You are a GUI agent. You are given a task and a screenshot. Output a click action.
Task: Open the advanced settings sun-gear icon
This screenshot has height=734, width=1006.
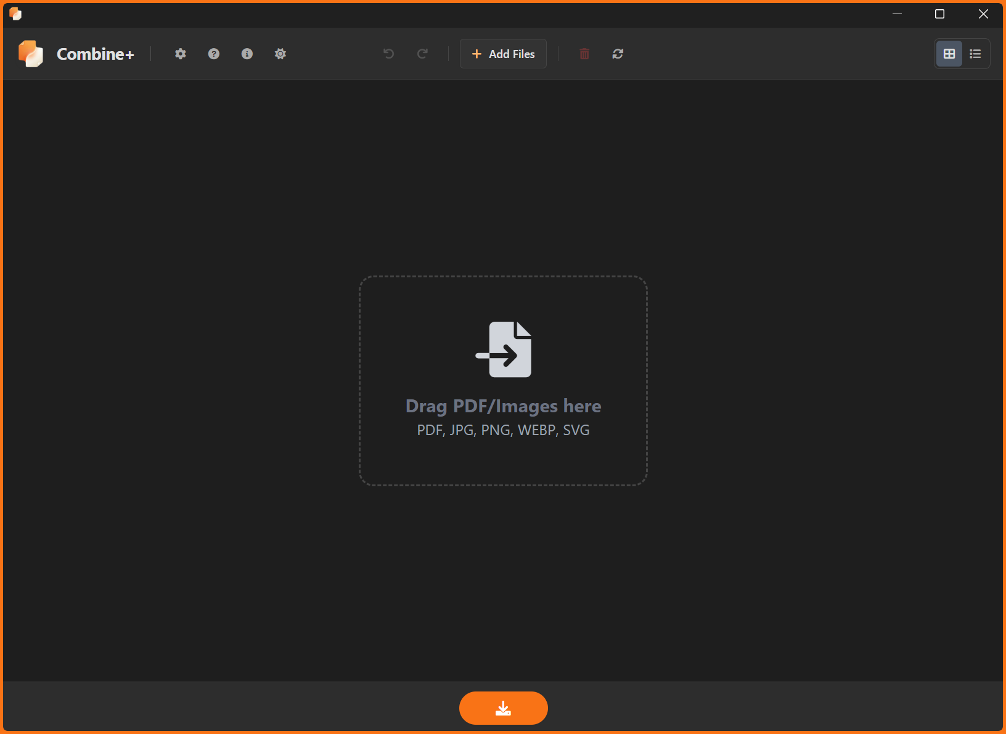click(280, 54)
